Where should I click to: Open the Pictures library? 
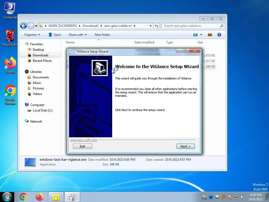click(38, 88)
